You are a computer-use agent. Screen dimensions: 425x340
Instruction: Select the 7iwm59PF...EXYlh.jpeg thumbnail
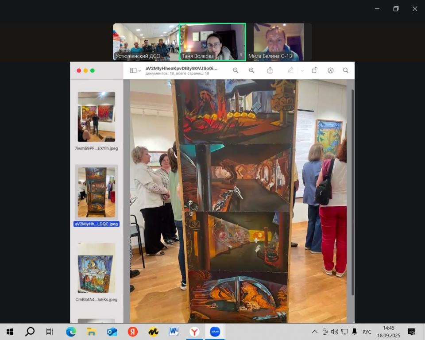pos(97,116)
